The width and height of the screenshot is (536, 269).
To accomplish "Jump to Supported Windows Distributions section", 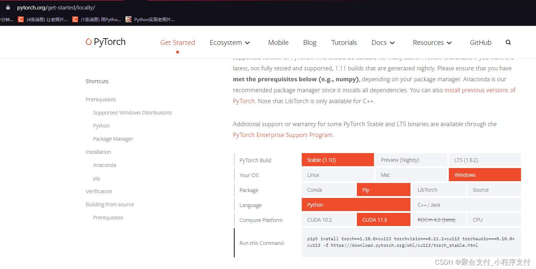I will click(x=132, y=113).
